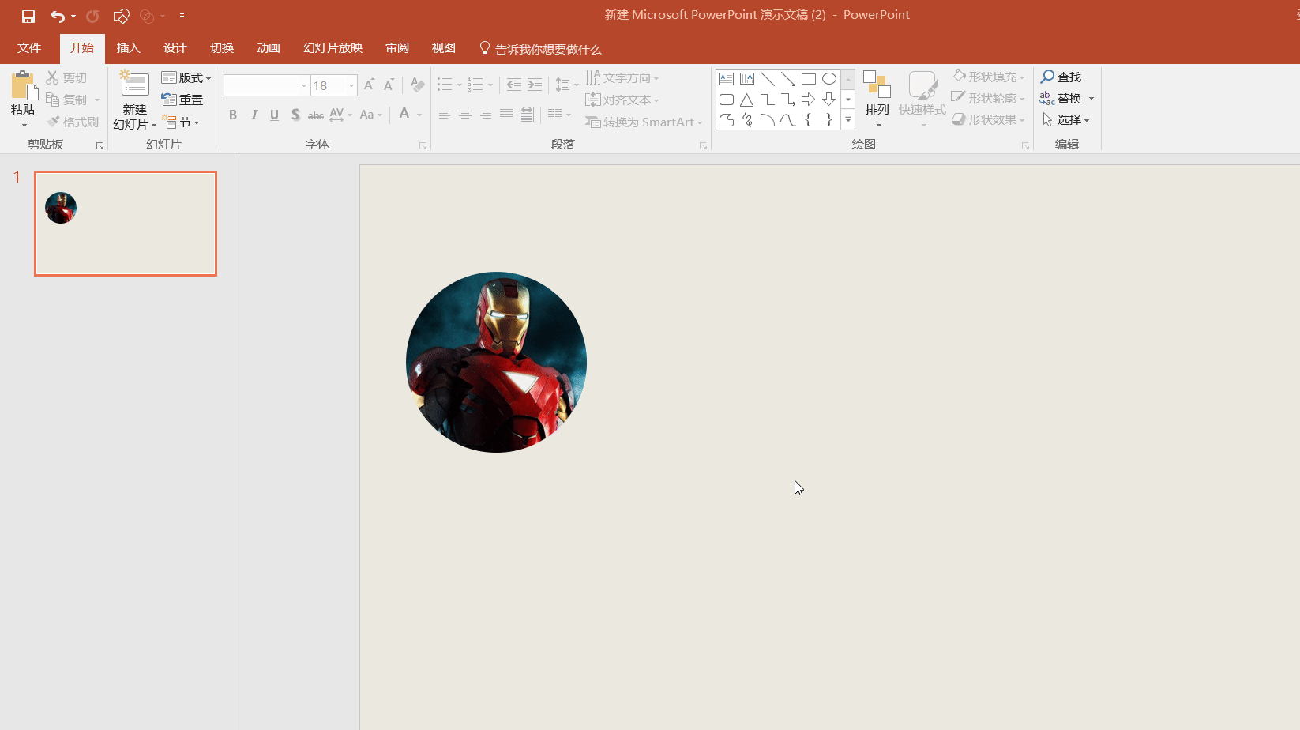Click 剪切 (Cut) in the clipboard group
This screenshot has width=1300, height=730.
click(x=67, y=78)
